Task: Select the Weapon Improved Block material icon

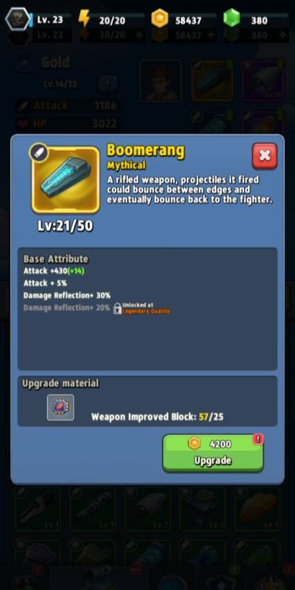Action: 60,408
